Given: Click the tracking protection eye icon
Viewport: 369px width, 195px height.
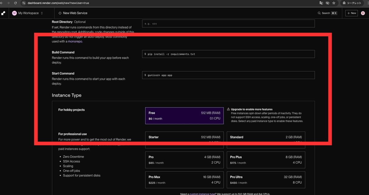Looking at the screenshot, I should click(x=327, y=3).
